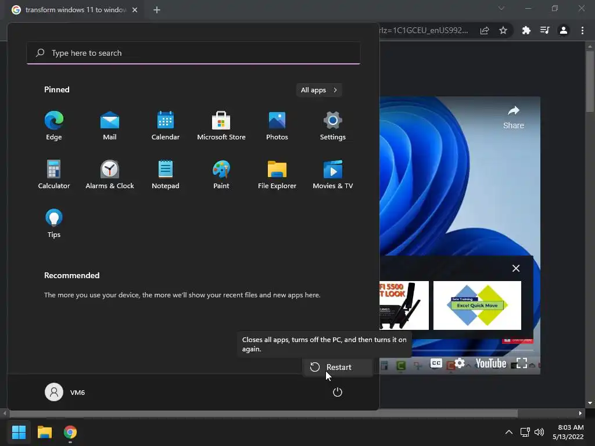This screenshot has width=595, height=446.
Task: Click Share on the YouTube video
Action: pyautogui.click(x=514, y=117)
